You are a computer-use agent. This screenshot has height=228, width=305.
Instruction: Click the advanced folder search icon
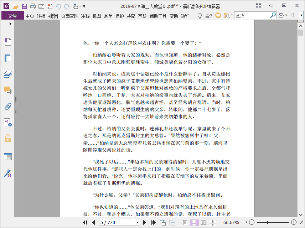click(227, 15)
